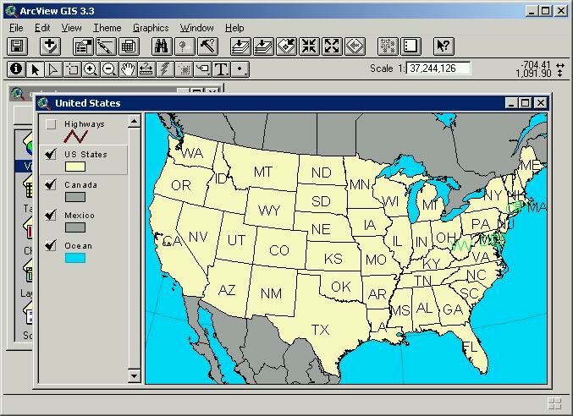Click the US States yellow legend swatch
This screenshot has height=416, width=573.
pos(75,167)
